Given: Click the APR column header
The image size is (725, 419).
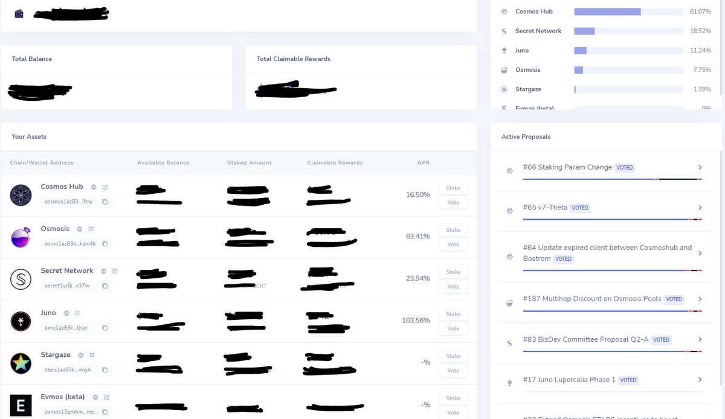Looking at the screenshot, I should pos(423,163).
